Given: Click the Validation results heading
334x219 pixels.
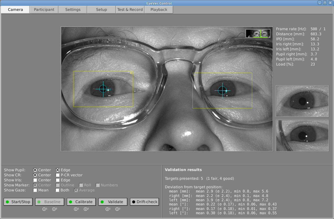Looking at the screenshot, I should (183, 170).
